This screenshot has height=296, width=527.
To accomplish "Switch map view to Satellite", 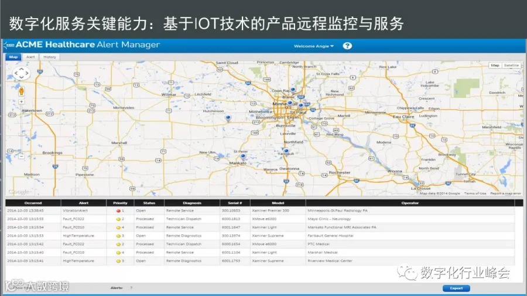I will [x=511, y=65].
